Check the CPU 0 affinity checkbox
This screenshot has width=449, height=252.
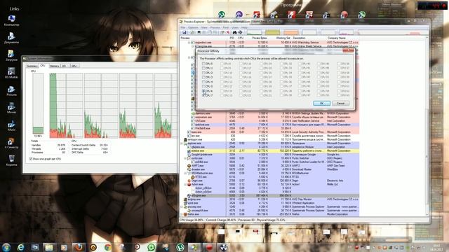[x=203, y=64]
